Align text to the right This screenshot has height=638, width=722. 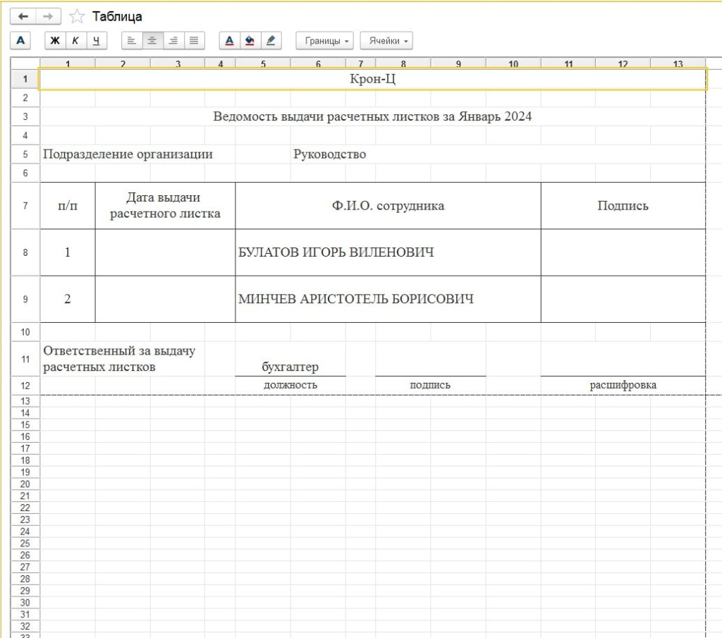[173, 40]
